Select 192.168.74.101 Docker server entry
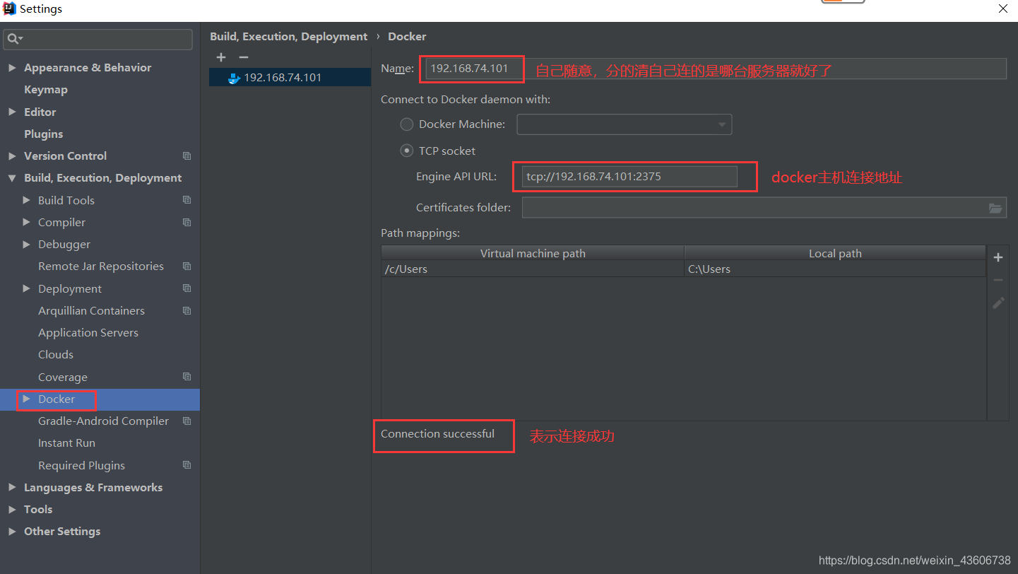This screenshot has width=1018, height=574. click(290, 78)
